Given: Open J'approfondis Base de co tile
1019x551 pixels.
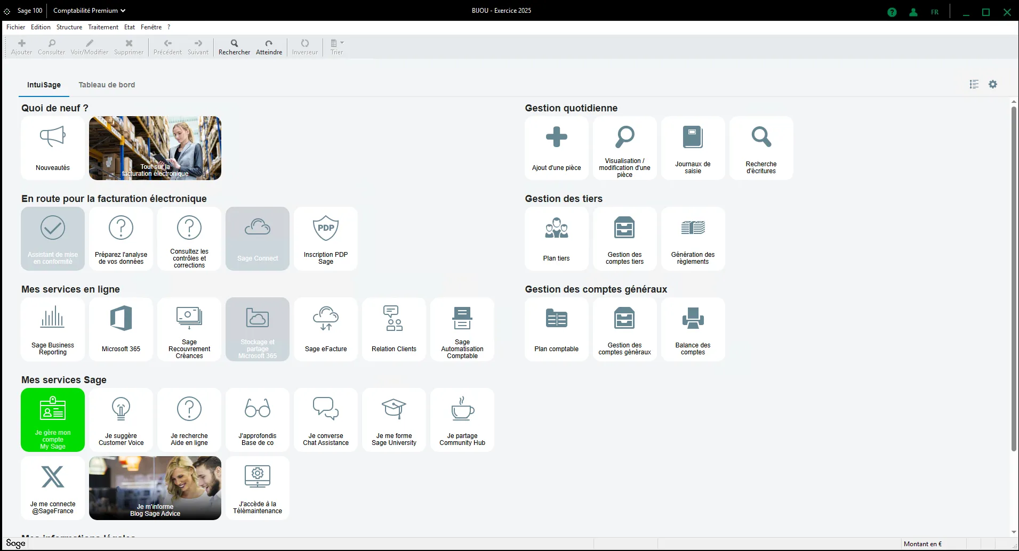Looking at the screenshot, I should [x=258, y=420].
